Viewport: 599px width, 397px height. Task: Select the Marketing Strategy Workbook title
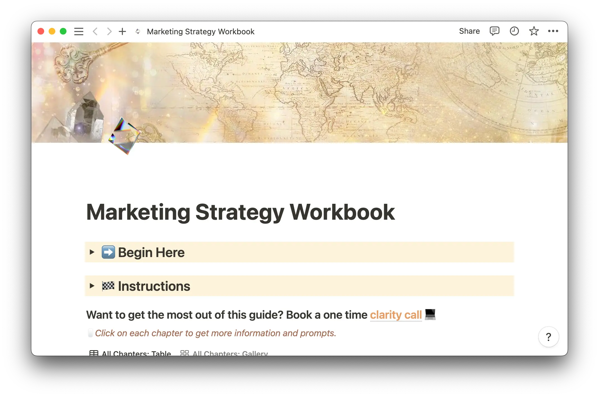point(240,212)
